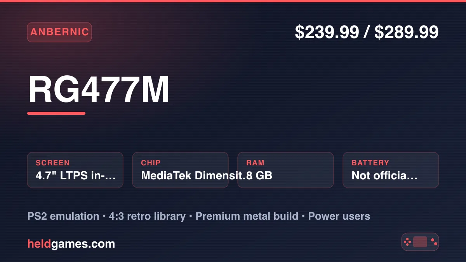This screenshot has height=262, width=466.
Task: Click the 8 GB RAM value
Action: coord(259,175)
